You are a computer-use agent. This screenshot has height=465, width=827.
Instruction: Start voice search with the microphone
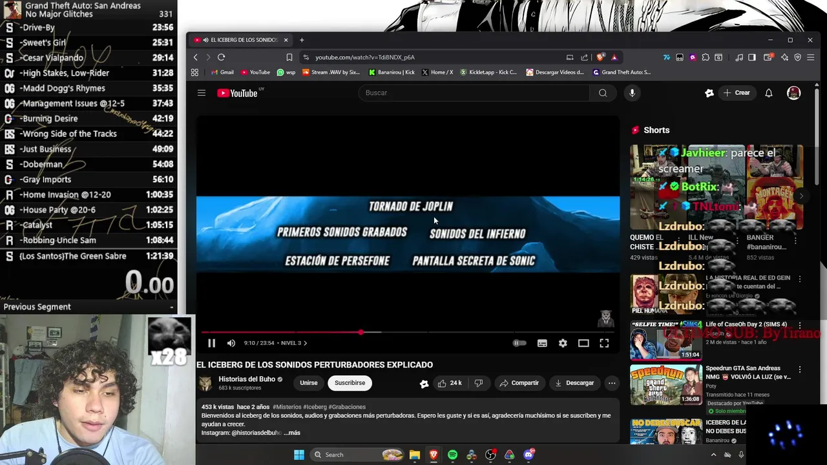pos(632,93)
